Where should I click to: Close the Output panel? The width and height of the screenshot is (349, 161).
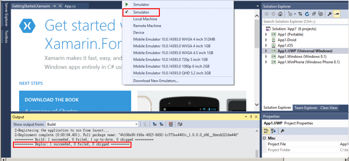(x=256, y=117)
